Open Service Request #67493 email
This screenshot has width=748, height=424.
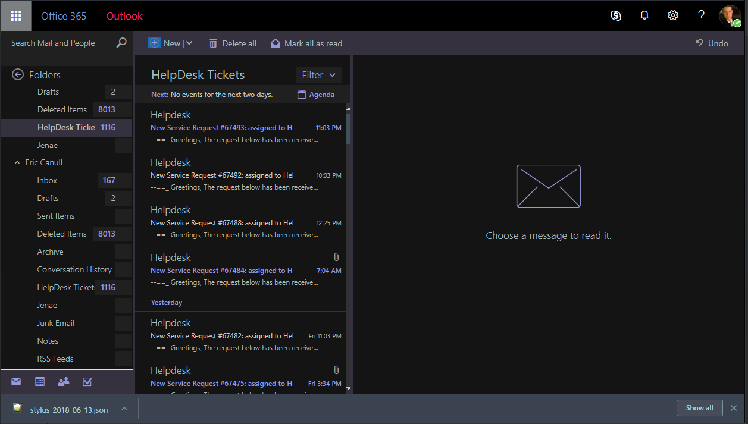[238, 127]
